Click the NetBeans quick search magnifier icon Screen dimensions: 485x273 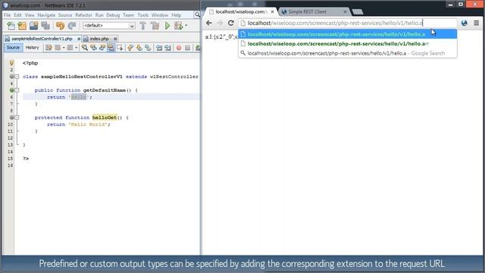(x=197, y=14)
